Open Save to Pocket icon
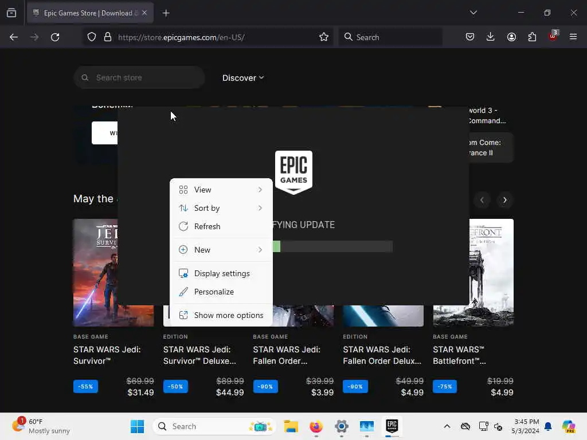Screen dimensions: 587x440 (470, 37)
